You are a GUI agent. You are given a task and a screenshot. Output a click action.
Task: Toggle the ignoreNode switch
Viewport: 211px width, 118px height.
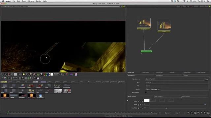pyautogui.click(x=146, y=92)
